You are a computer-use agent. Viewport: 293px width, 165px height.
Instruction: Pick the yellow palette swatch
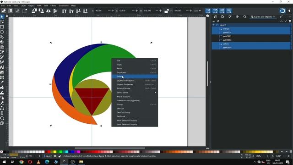pyautogui.click(x=55, y=152)
